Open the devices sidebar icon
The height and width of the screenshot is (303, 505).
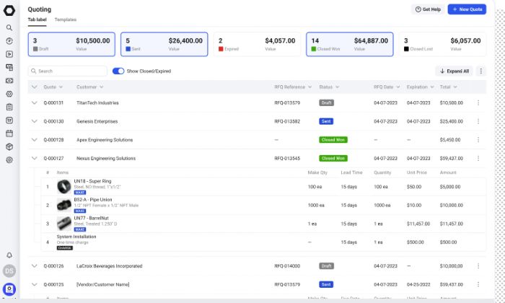(x=9, y=67)
